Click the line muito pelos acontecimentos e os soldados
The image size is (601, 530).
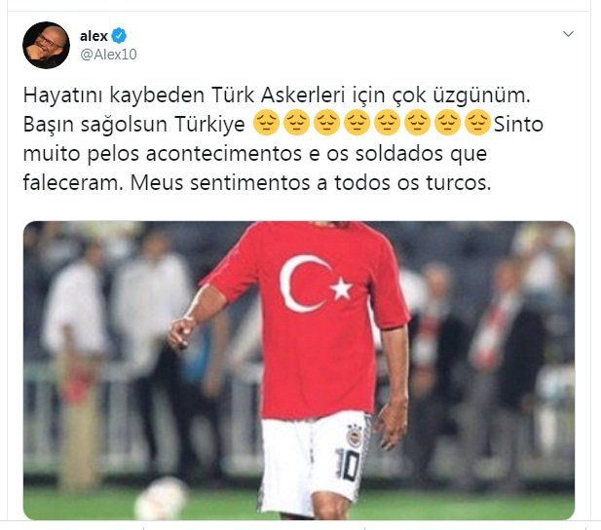[x=255, y=153]
